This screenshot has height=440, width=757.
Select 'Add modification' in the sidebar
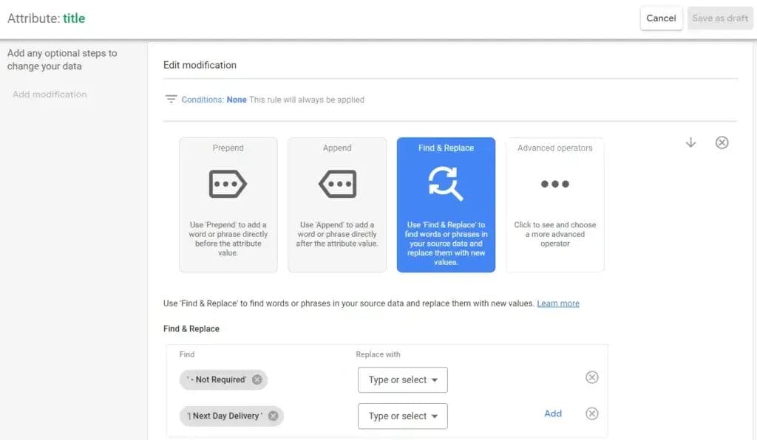[x=50, y=94]
